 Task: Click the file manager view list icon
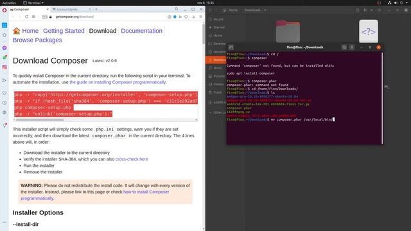point(365,10)
